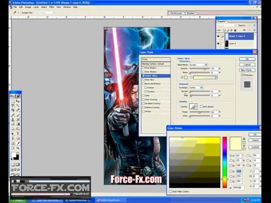Click the Custom button in Color Picker

pyautogui.click(x=255, y=147)
